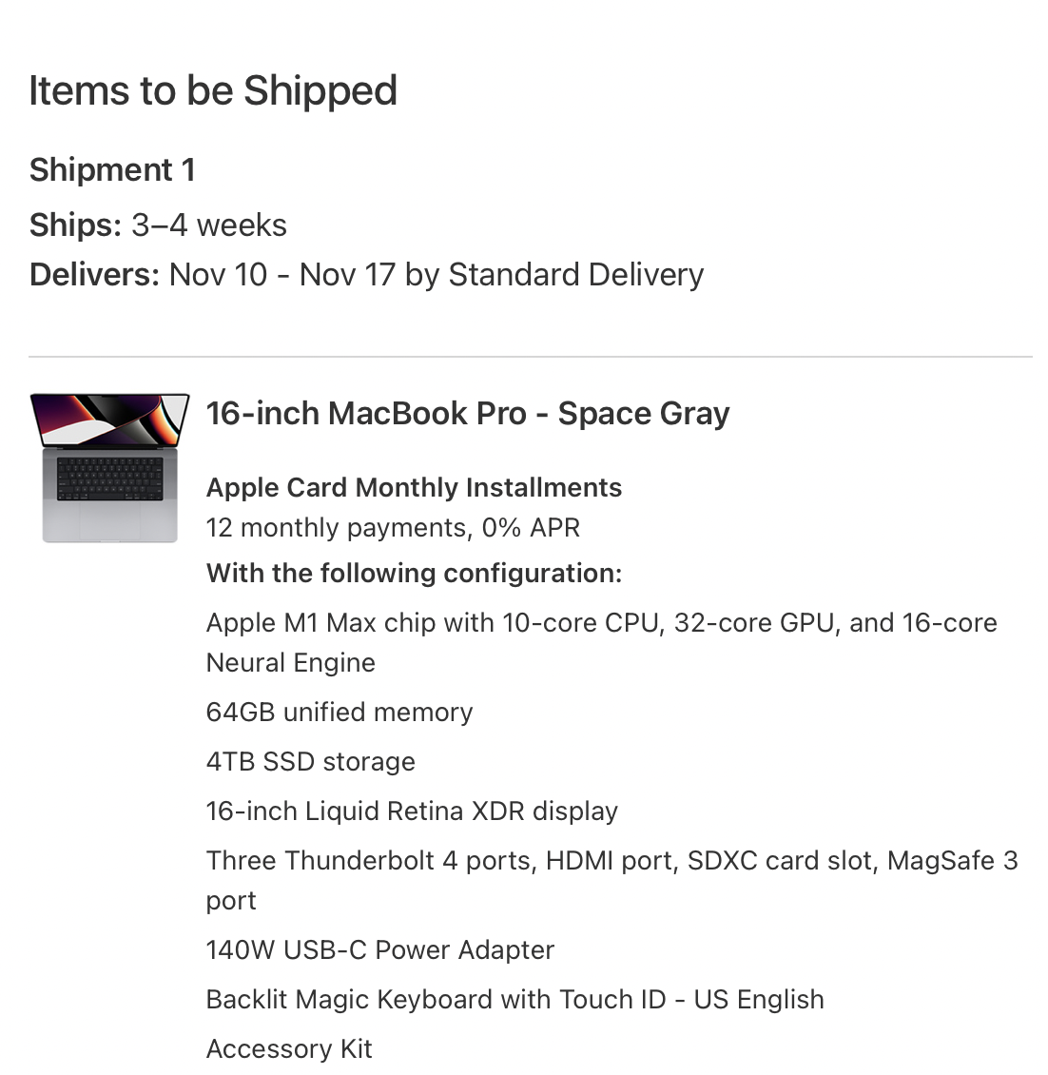Click the Items to be Shipped heading
This screenshot has height=1075, width=1048.
coord(213,91)
